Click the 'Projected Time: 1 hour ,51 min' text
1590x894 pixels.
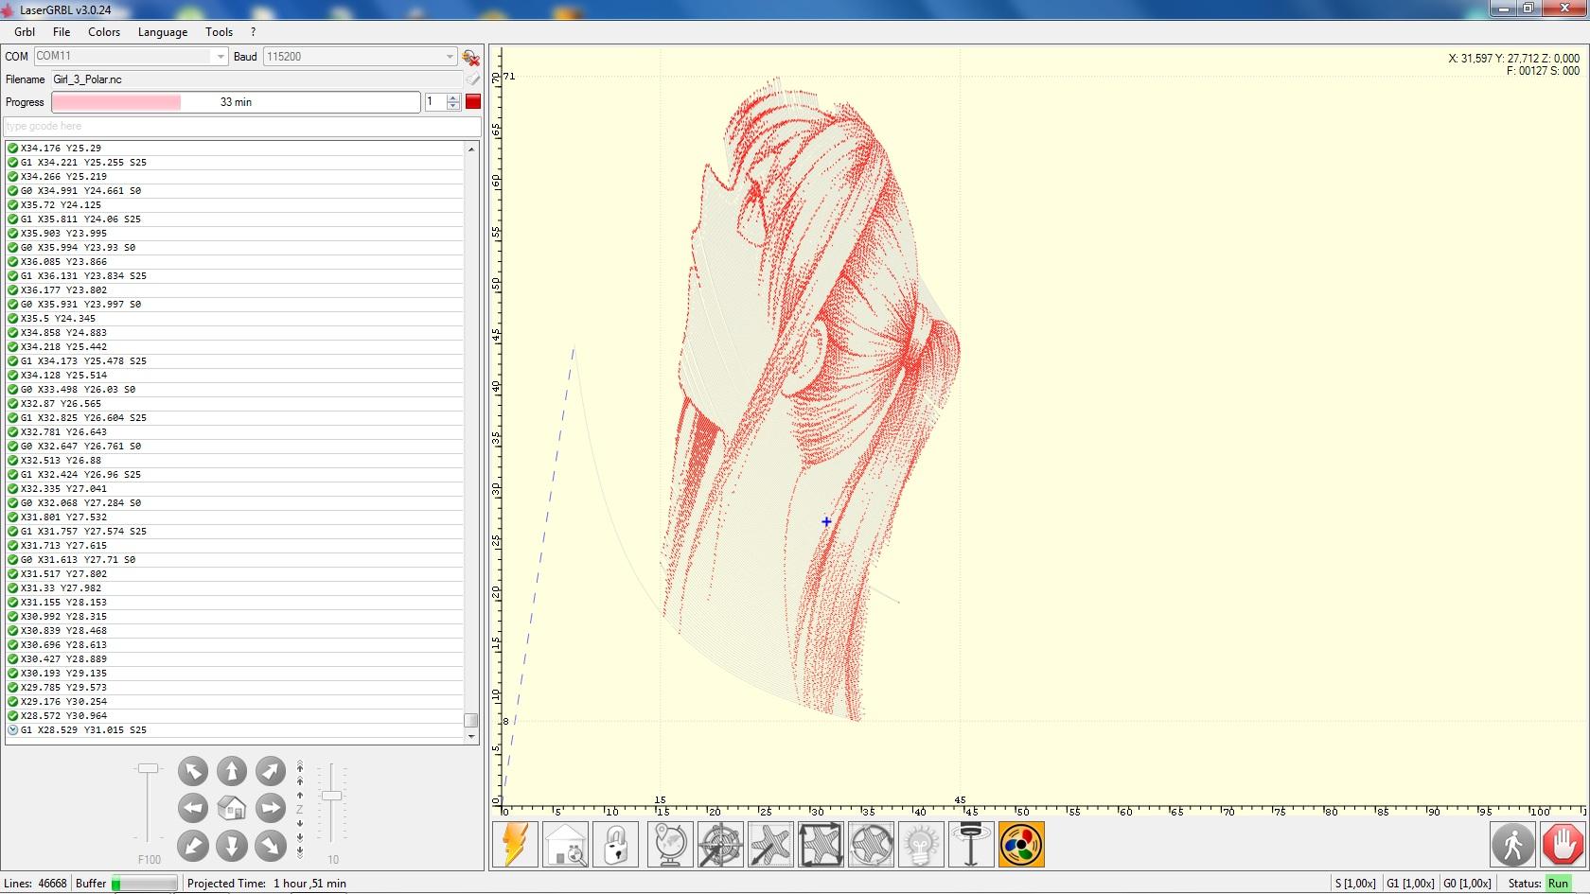(267, 884)
